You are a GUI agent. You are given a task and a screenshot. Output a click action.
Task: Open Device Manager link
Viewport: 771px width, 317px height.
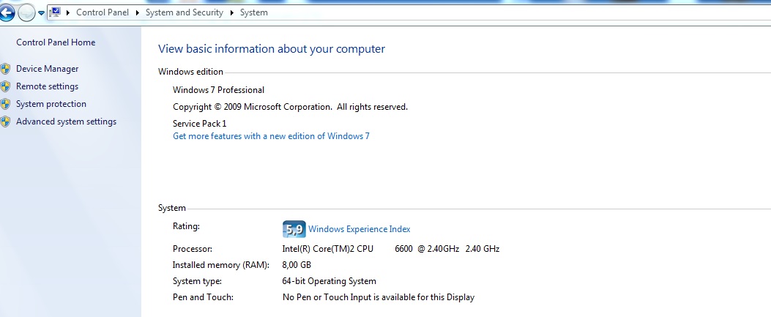[x=47, y=69]
